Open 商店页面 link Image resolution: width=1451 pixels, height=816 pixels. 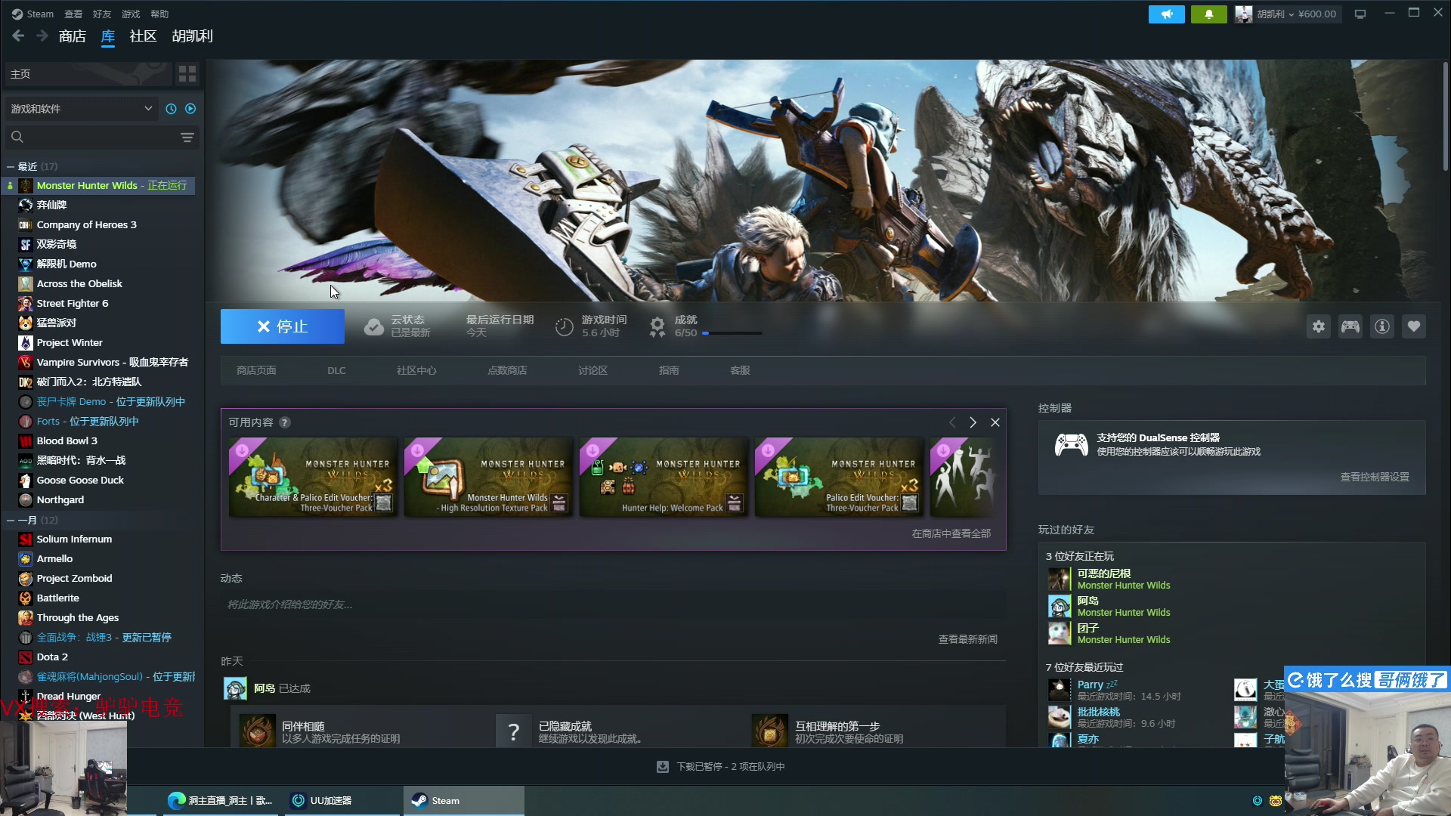pos(256,370)
